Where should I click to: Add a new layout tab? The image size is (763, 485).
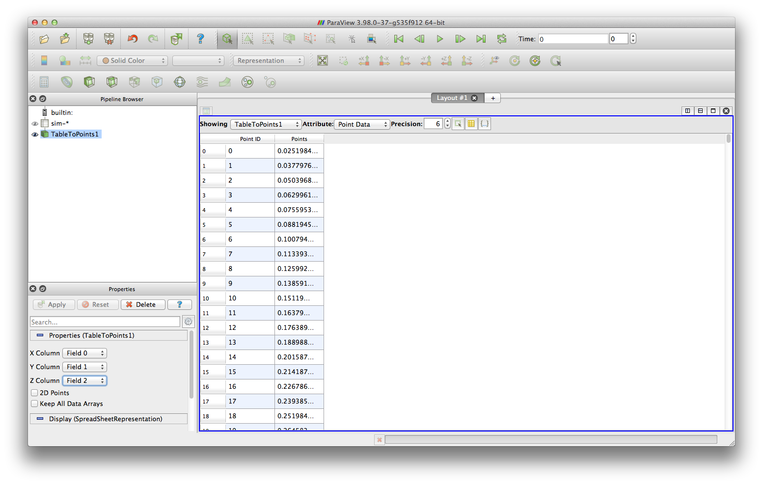pos(493,98)
